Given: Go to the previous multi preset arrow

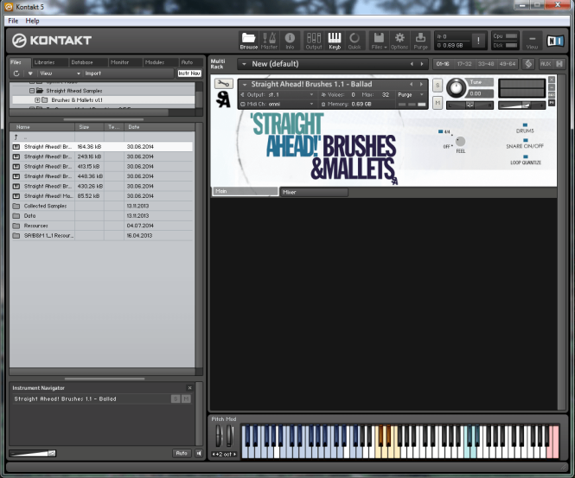Looking at the screenshot, I should pos(412,64).
